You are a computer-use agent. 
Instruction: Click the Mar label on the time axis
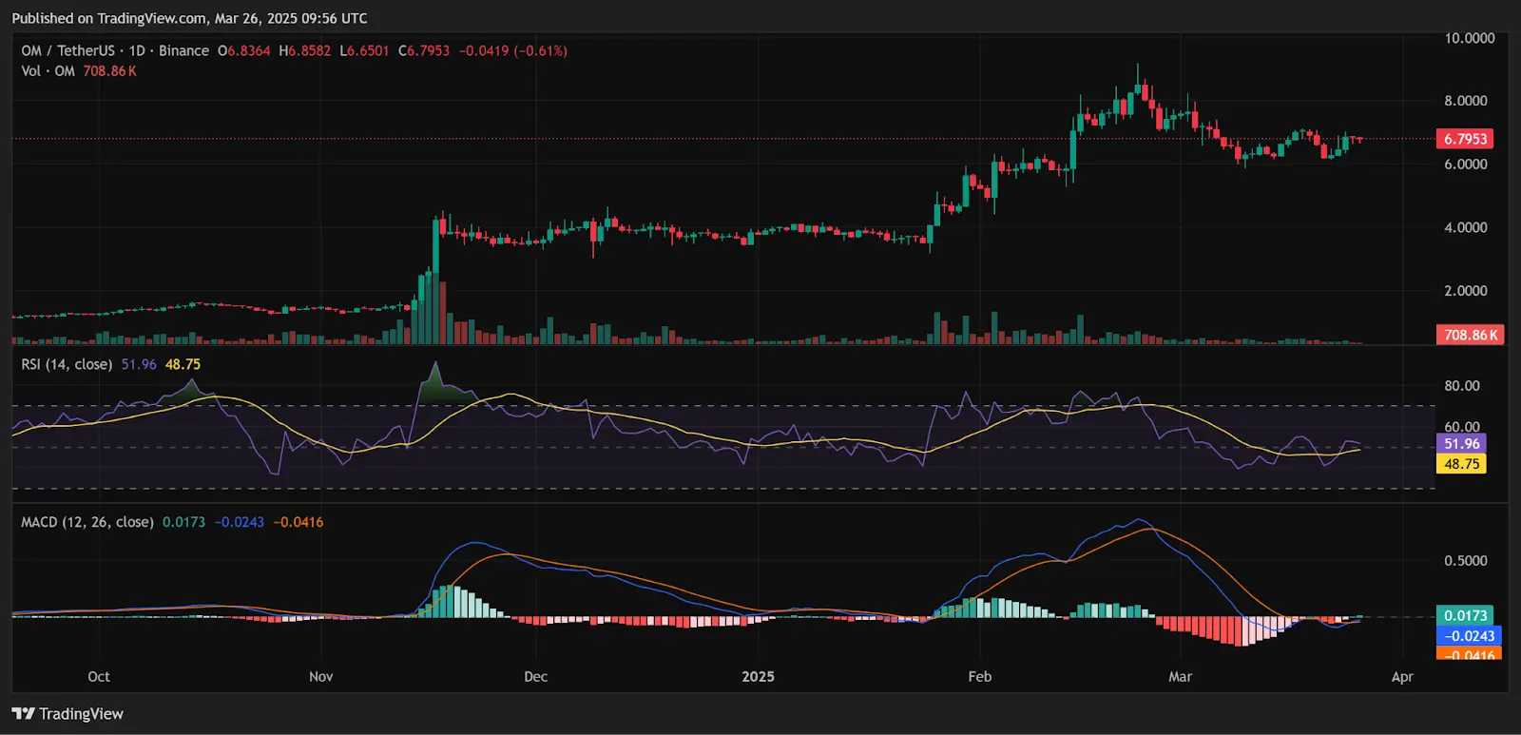(1180, 677)
